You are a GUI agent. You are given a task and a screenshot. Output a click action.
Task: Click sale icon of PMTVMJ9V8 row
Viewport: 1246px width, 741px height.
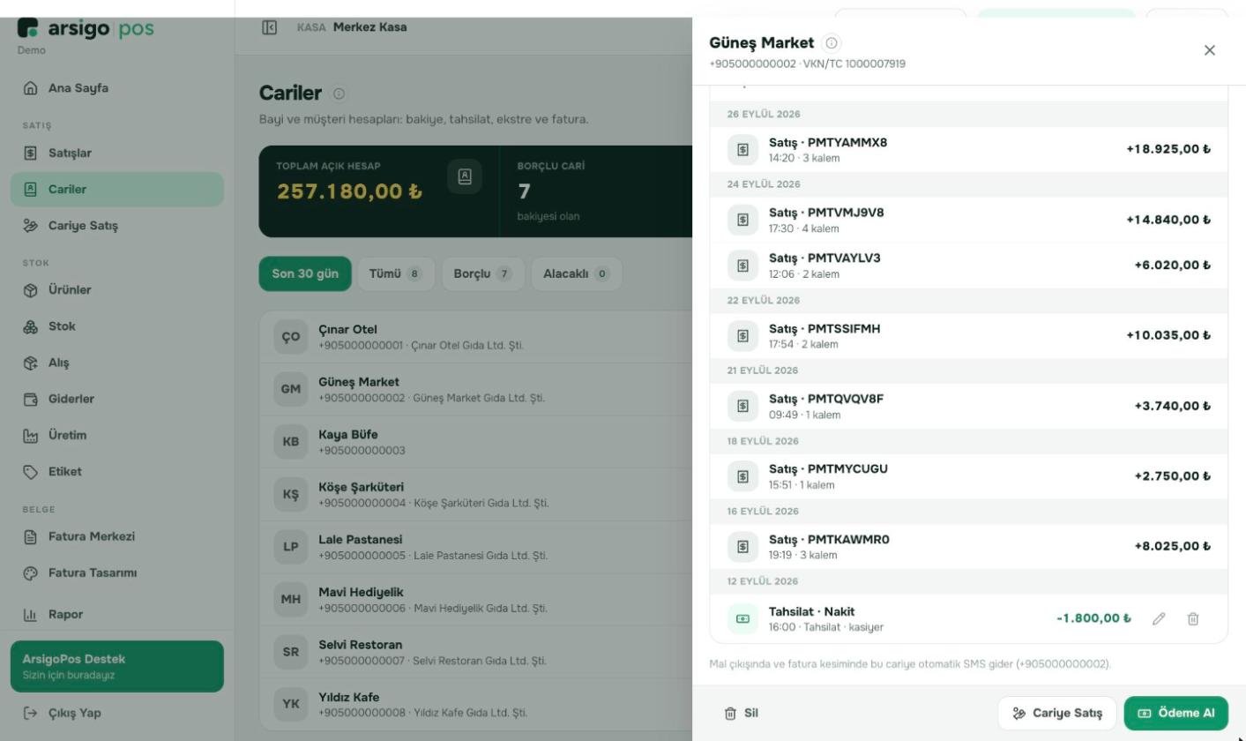742,220
